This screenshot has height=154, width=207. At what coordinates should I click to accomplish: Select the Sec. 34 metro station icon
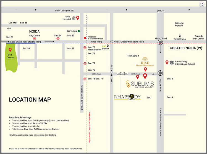[x=58, y=39]
